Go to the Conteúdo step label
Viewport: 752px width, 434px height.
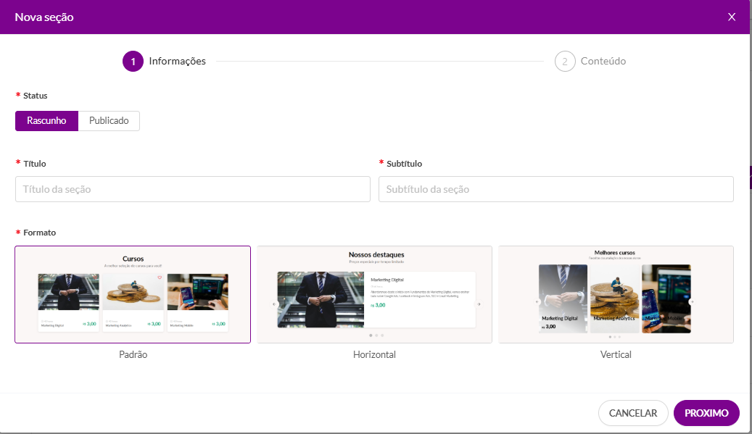603,62
